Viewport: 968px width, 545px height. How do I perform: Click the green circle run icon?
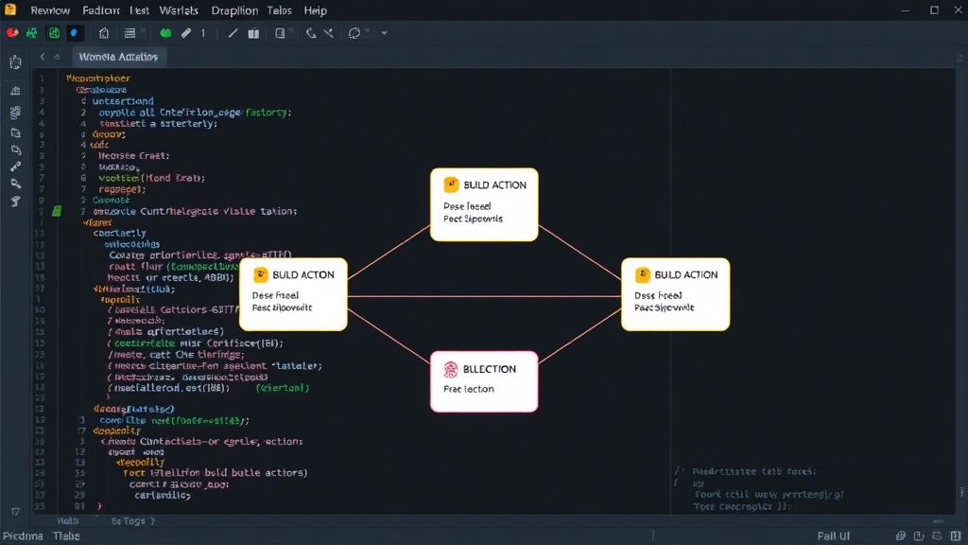165,33
